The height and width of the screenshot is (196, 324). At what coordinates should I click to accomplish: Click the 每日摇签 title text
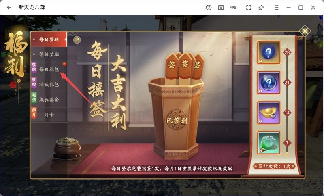[x=97, y=79]
